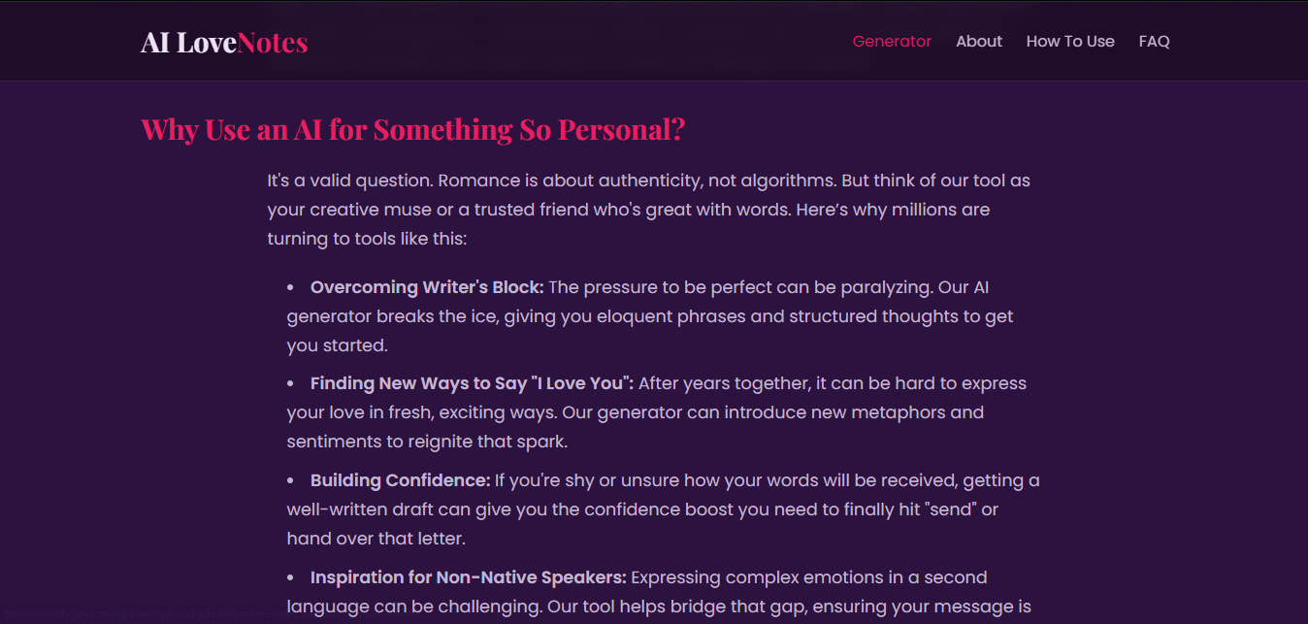Click the AI LoveNotes logo
The width and height of the screenshot is (1308, 624).
[224, 42]
